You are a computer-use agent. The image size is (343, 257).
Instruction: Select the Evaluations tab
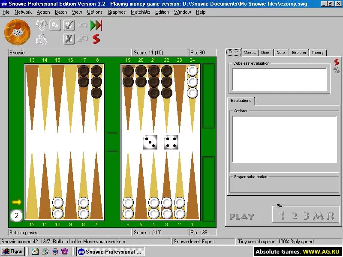click(x=241, y=101)
